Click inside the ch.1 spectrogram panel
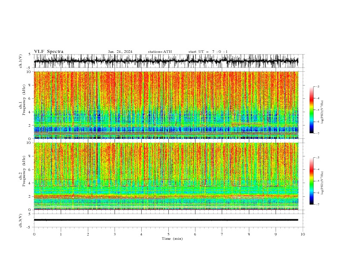This screenshot has width=341, height=263. pyautogui.click(x=166, y=105)
